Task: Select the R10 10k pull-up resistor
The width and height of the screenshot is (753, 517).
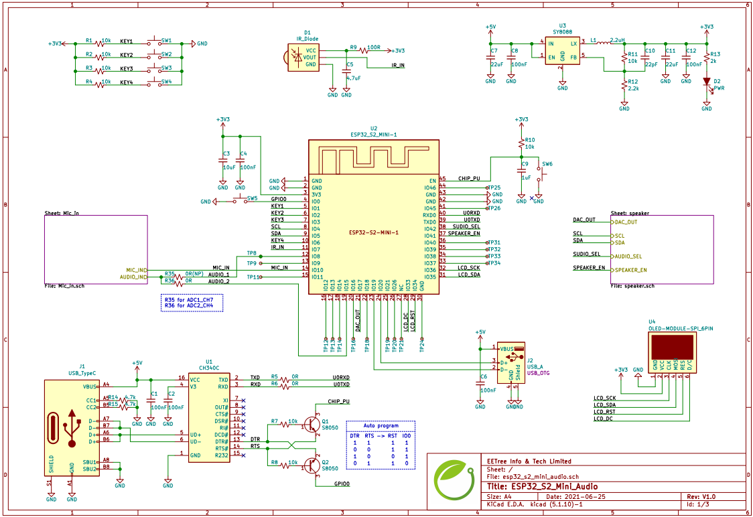Action: pyautogui.click(x=521, y=143)
